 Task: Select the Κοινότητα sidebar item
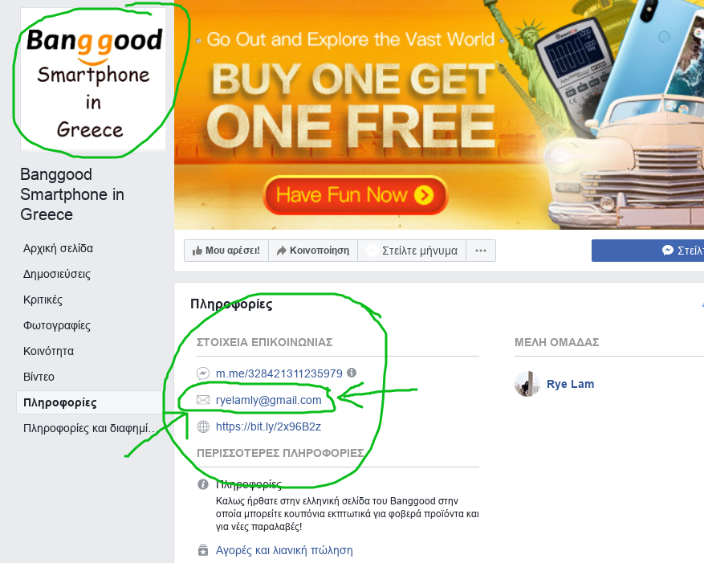pyautogui.click(x=48, y=351)
